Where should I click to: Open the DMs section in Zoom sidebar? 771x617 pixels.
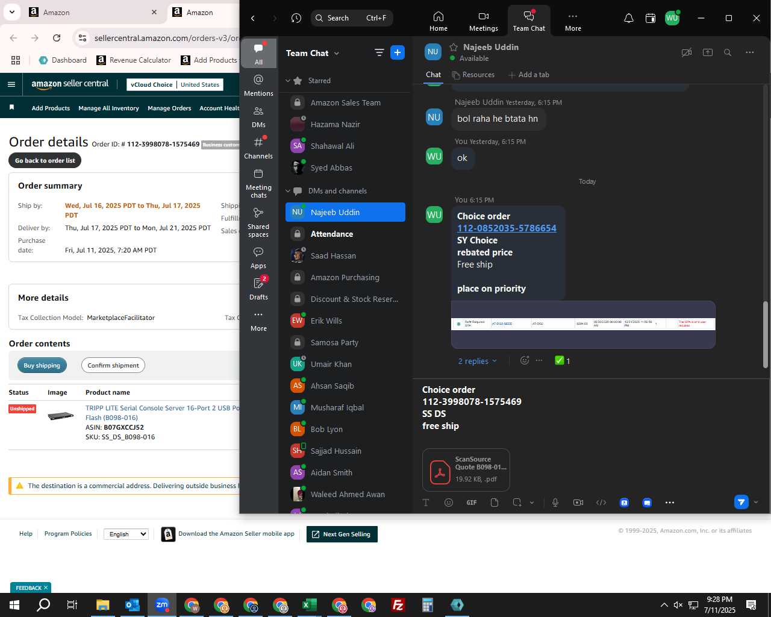[x=258, y=116]
